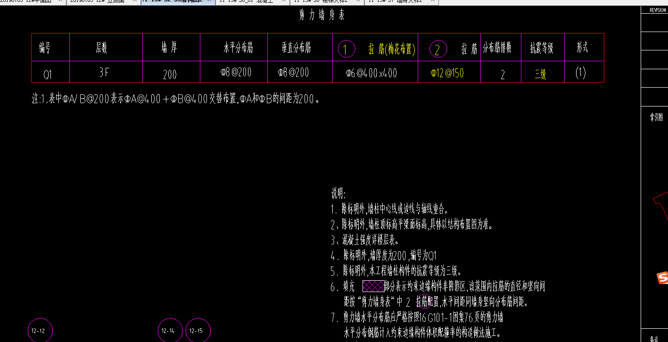Close the 12#平面图 tab

[x=60, y=1]
